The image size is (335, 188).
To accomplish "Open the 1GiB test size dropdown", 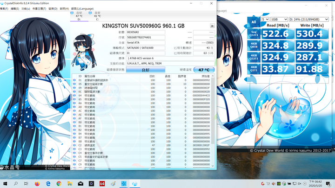I will tap(279, 19).
